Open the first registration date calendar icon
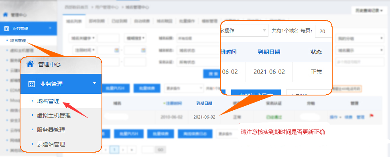Image resolution: width=390 pixels, height=157 pixels. tap(116, 50)
